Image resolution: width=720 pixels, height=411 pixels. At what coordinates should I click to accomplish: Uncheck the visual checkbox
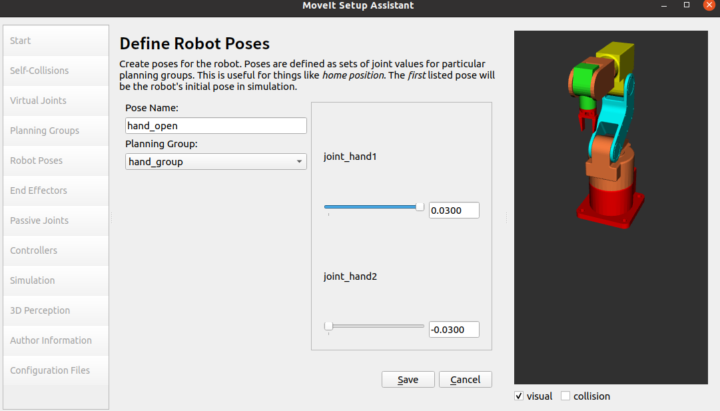[519, 396]
